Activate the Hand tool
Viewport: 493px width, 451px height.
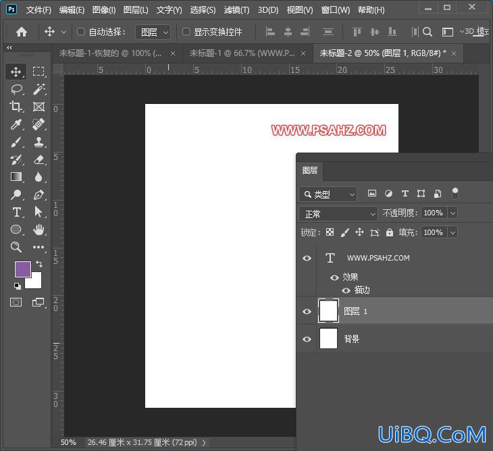pos(38,230)
